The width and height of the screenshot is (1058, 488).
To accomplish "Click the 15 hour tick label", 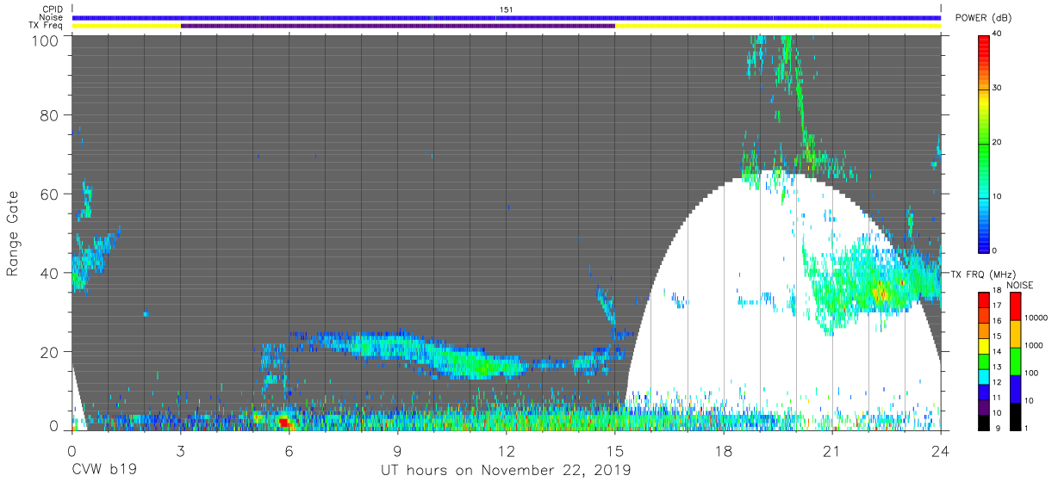I will (x=615, y=450).
